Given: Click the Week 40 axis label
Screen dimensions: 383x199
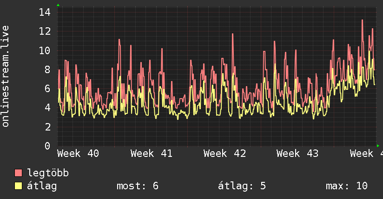Looking at the screenshot, I should tap(78, 154).
